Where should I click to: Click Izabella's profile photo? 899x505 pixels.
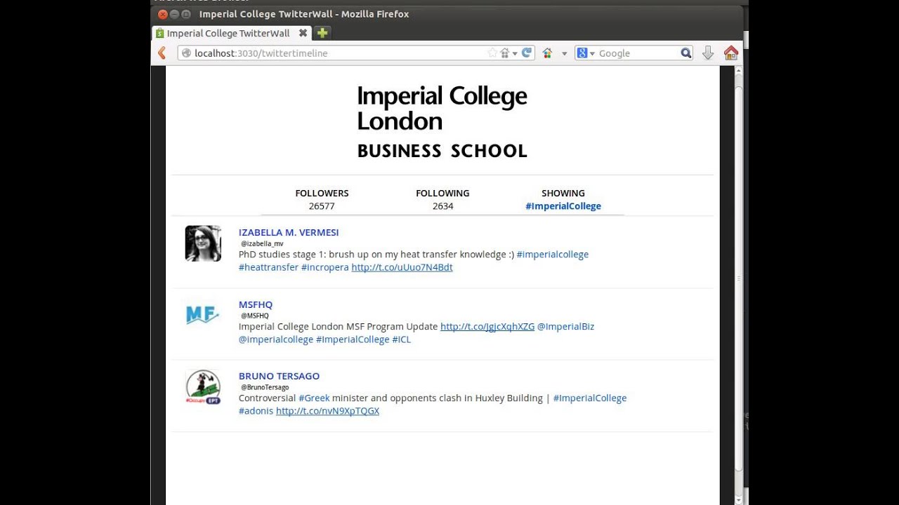[x=203, y=243]
